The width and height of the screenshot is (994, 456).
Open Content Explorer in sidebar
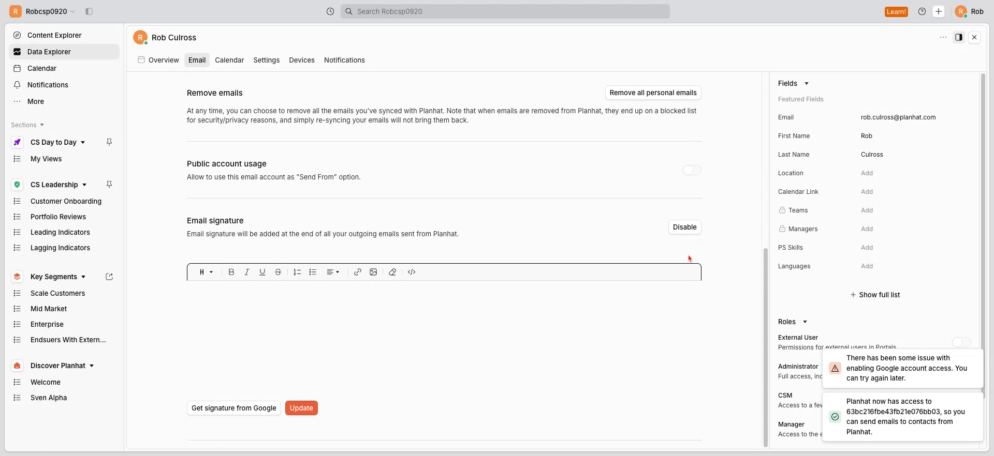tap(64, 35)
